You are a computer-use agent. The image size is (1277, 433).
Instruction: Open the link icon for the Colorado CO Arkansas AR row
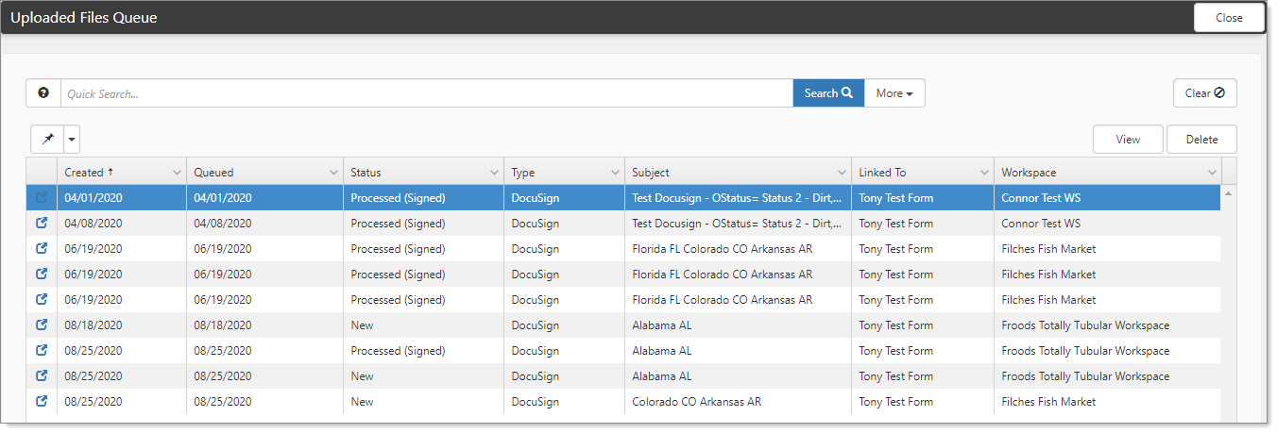[42, 402]
